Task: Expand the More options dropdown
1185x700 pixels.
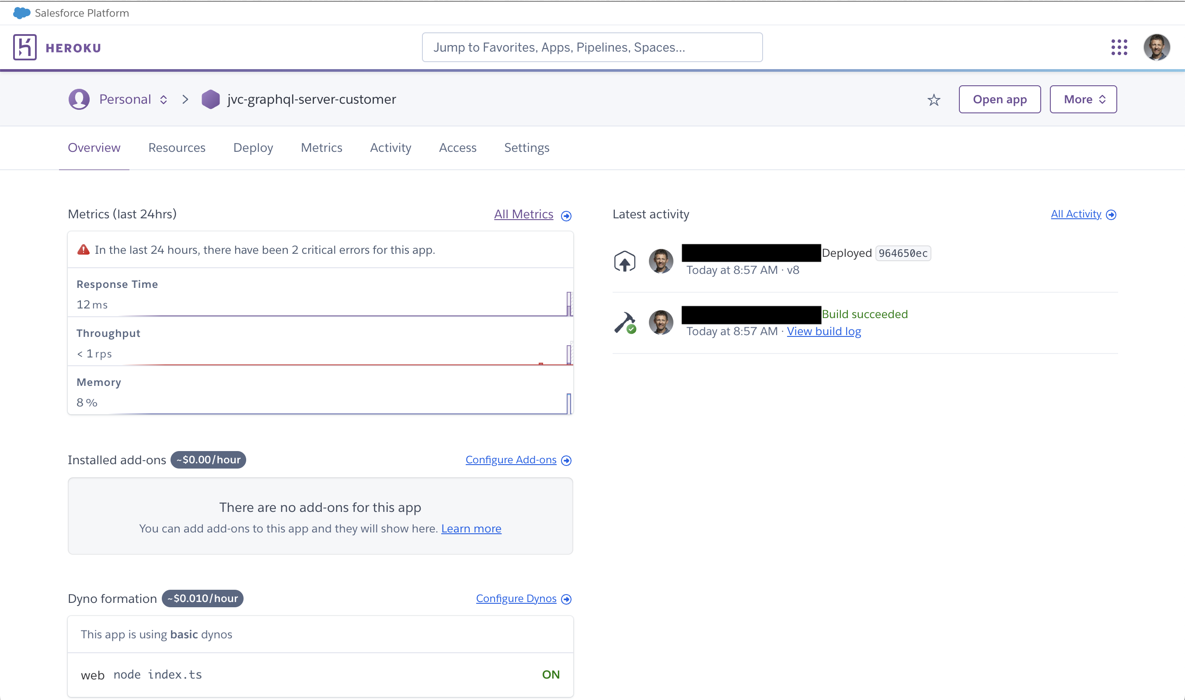Action: (1083, 99)
